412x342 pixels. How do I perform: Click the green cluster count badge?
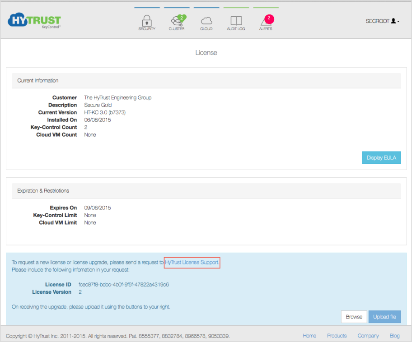pyautogui.click(x=182, y=18)
